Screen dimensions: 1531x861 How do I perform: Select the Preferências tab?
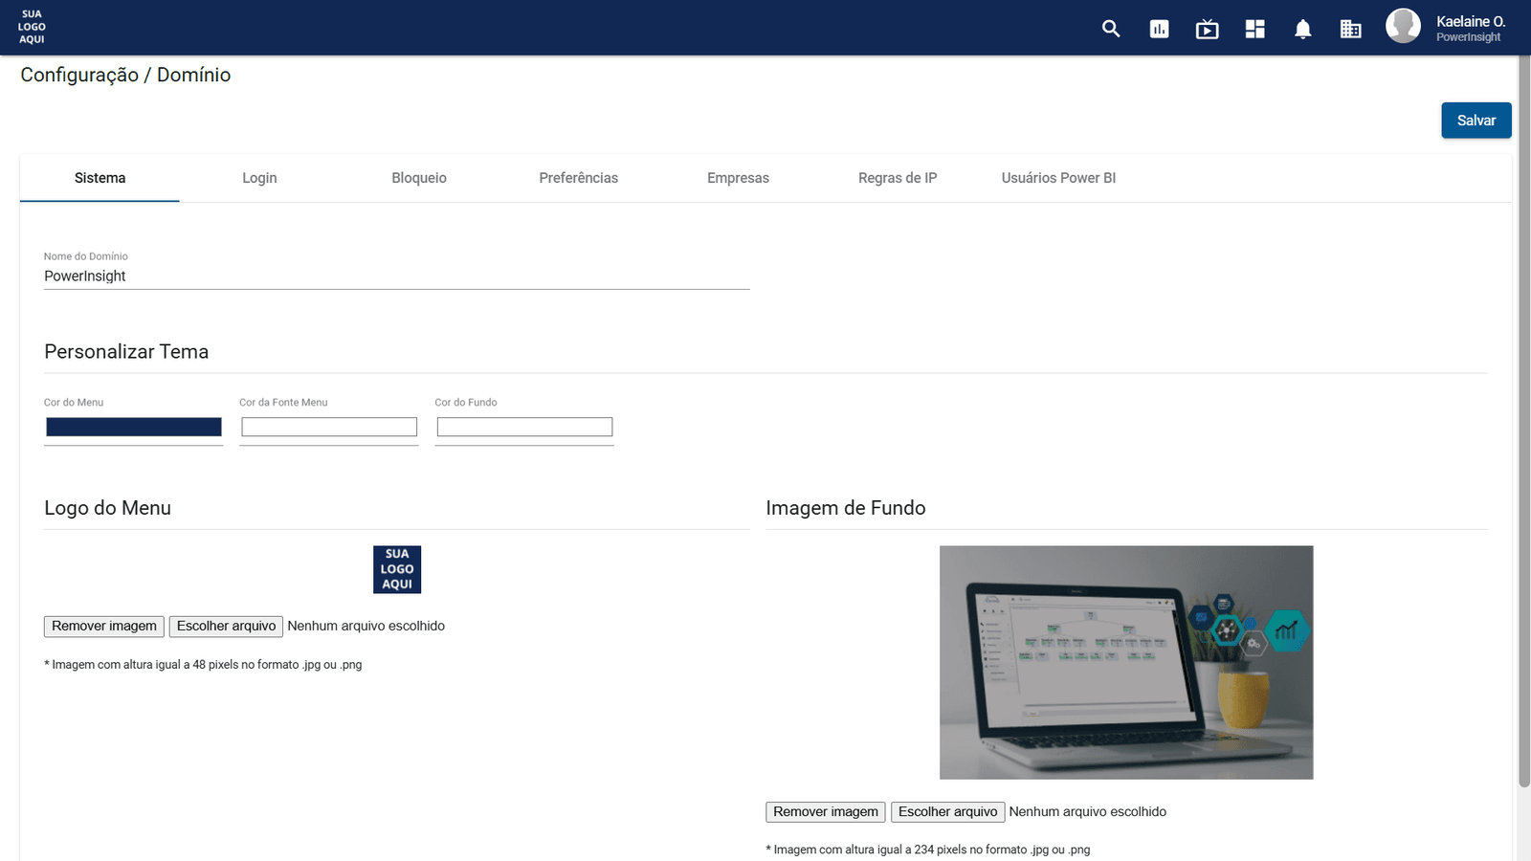point(578,178)
